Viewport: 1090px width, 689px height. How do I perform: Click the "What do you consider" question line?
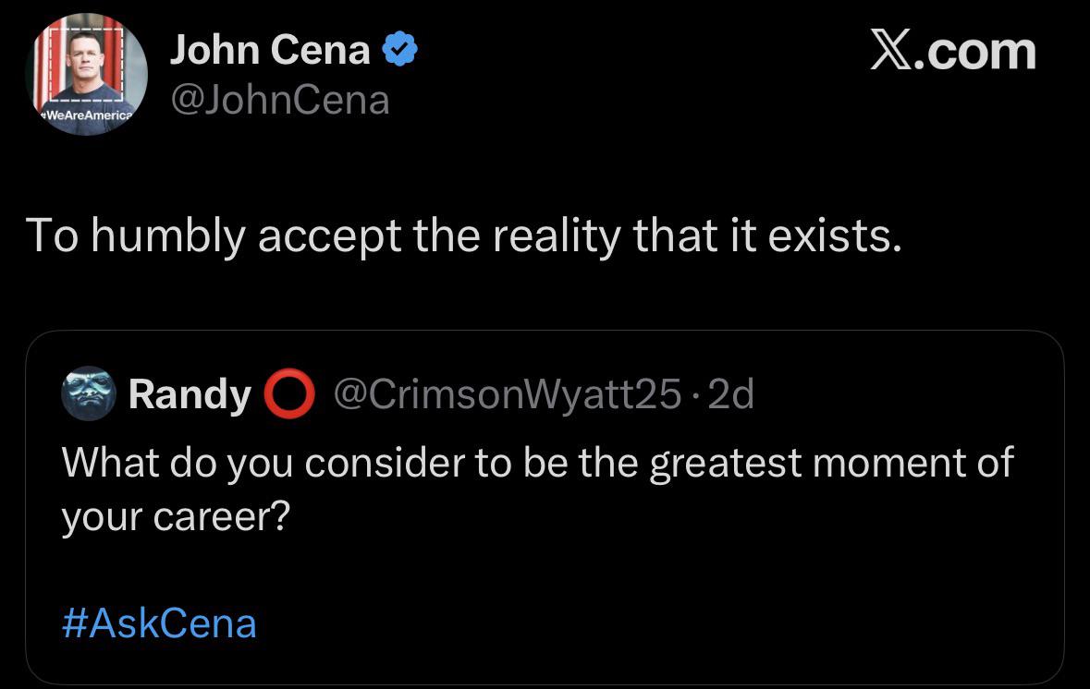tap(537, 462)
